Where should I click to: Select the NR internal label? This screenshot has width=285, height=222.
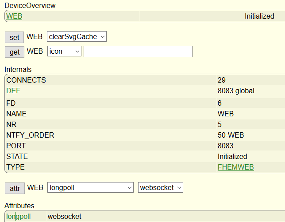tap(11, 125)
